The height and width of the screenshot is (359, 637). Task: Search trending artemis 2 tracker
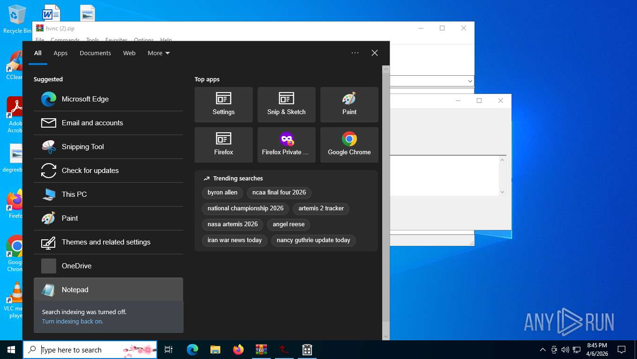(321, 208)
